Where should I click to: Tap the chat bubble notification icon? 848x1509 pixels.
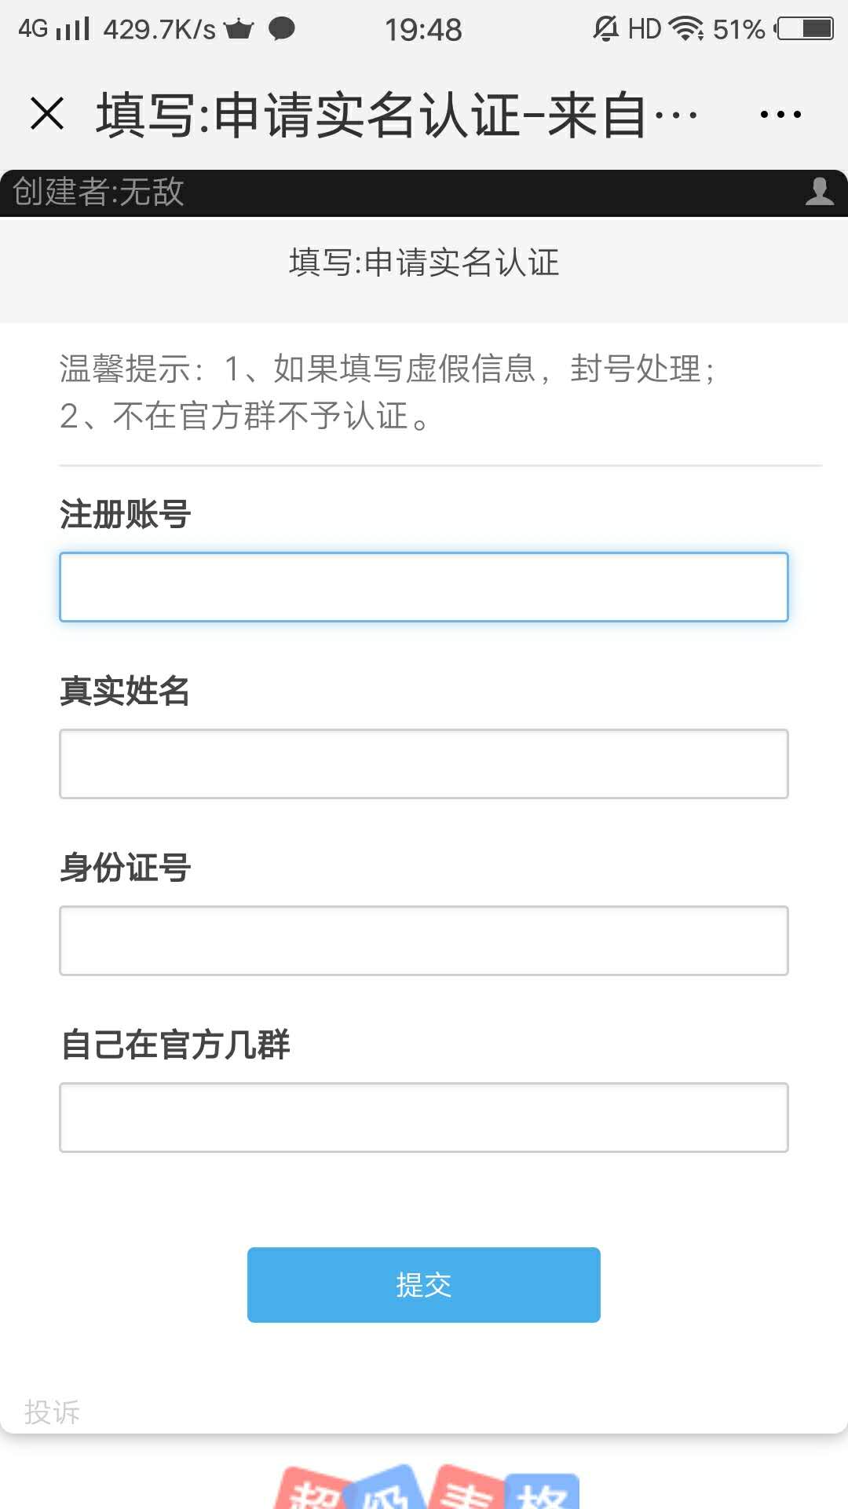pos(282,29)
